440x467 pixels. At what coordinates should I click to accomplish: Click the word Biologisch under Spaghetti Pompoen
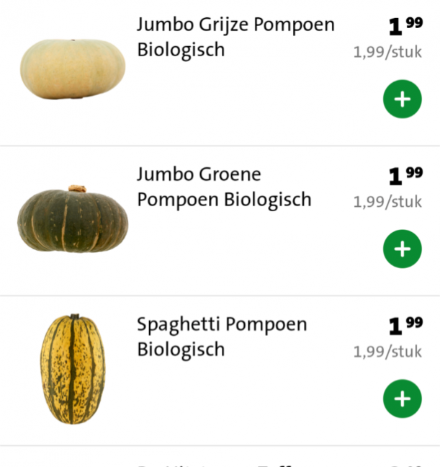[181, 350]
